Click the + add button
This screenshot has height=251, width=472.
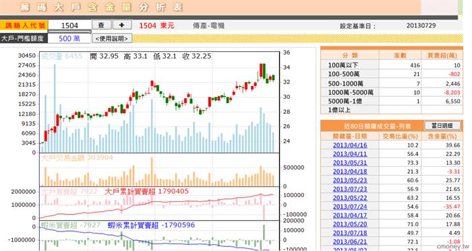pyautogui.click(x=122, y=25)
